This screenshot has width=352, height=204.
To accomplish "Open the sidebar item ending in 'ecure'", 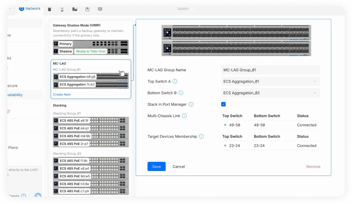I will [12, 85].
